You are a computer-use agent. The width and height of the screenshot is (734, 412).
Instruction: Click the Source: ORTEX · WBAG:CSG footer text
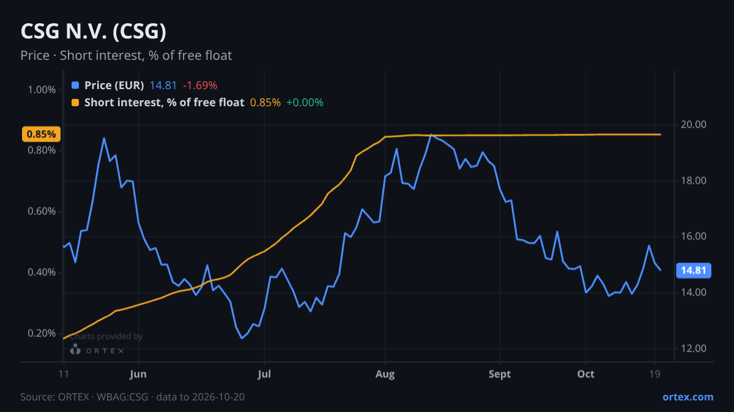pos(133,397)
